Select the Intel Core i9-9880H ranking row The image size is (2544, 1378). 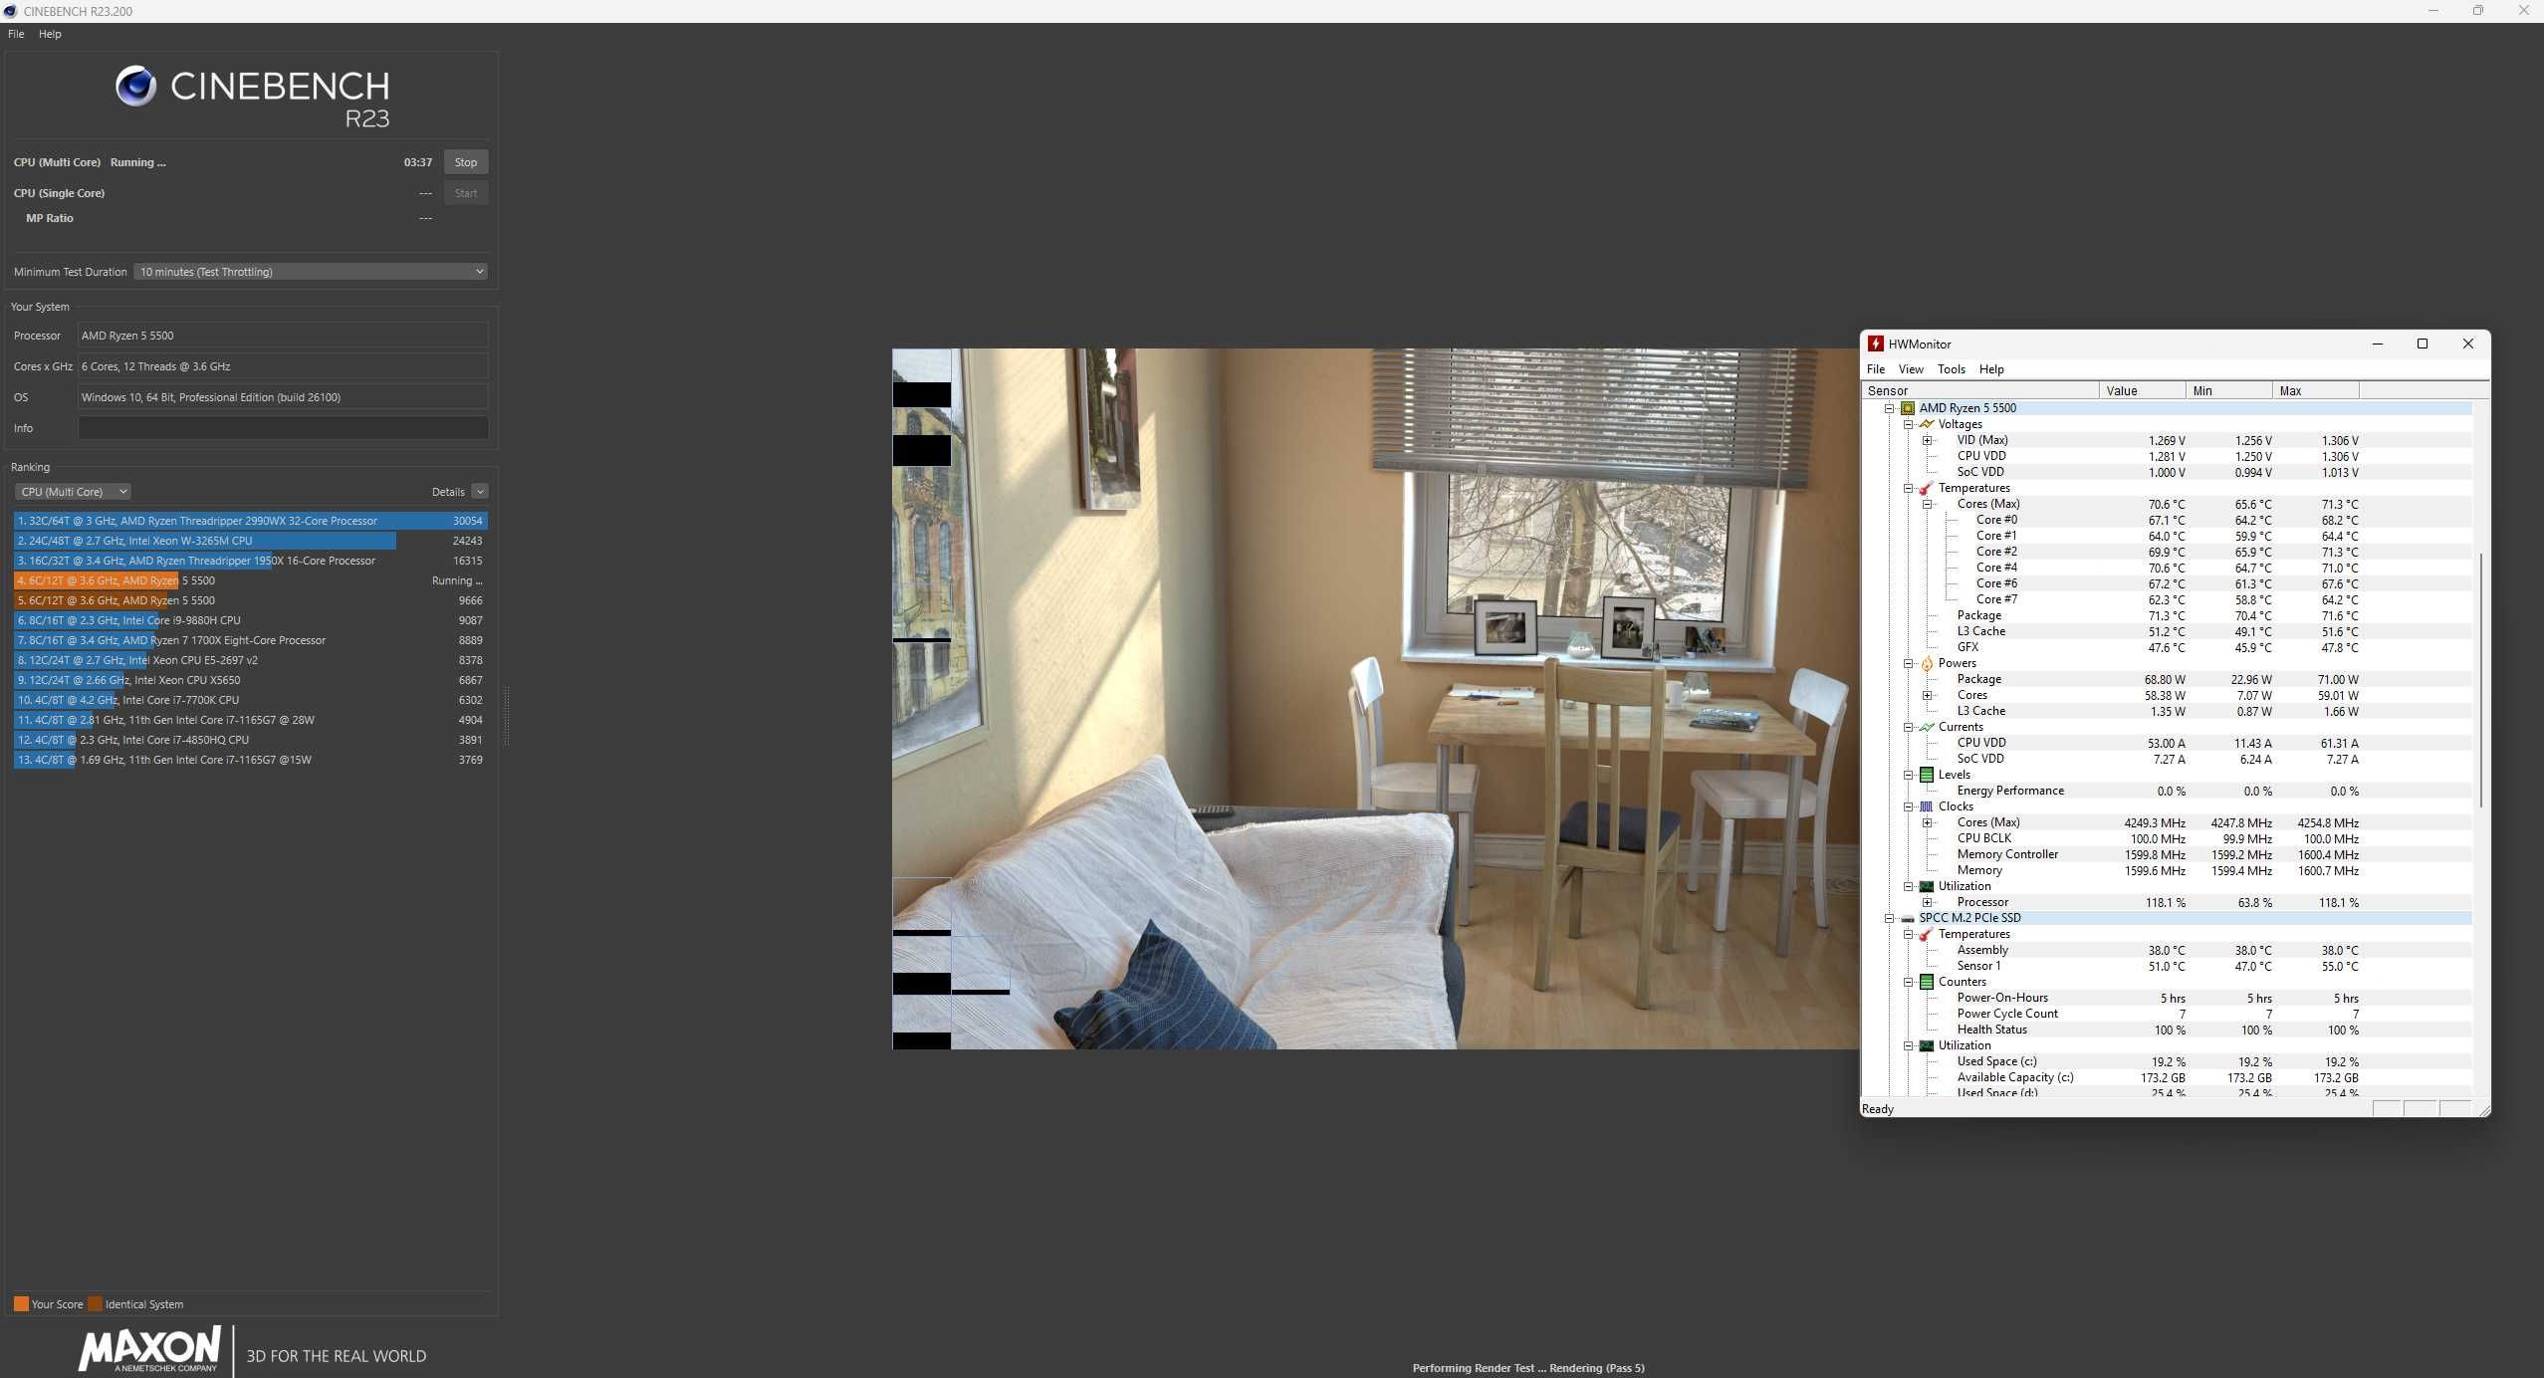tap(250, 620)
